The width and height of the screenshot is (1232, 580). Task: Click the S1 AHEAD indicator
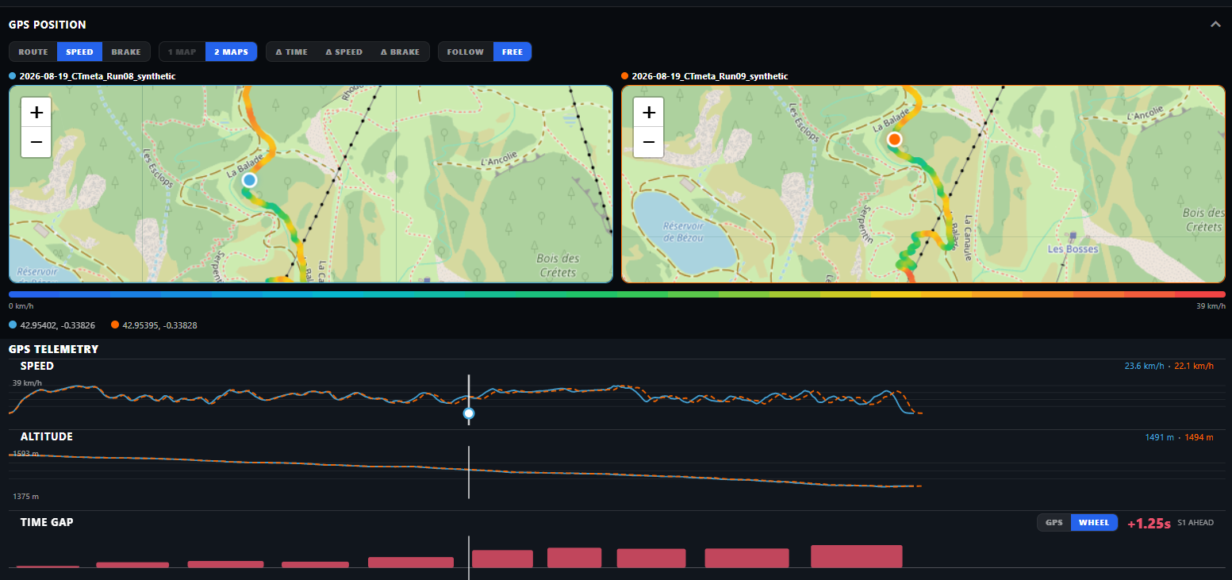pyautogui.click(x=1196, y=523)
